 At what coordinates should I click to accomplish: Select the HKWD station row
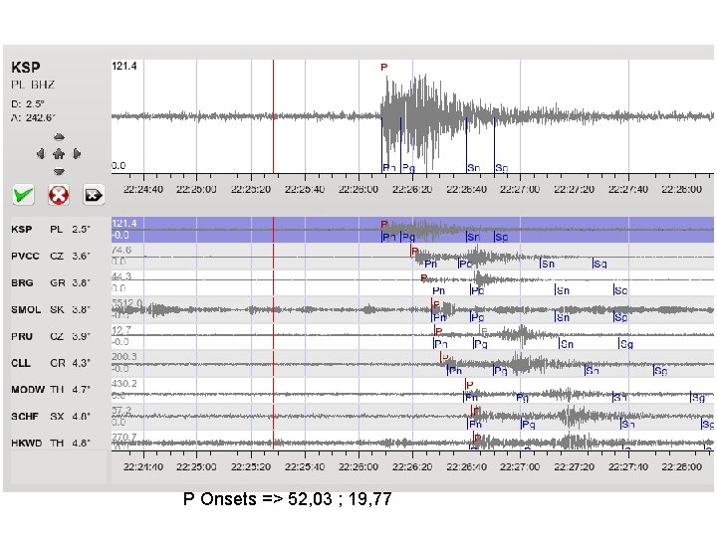pyautogui.click(x=362, y=442)
